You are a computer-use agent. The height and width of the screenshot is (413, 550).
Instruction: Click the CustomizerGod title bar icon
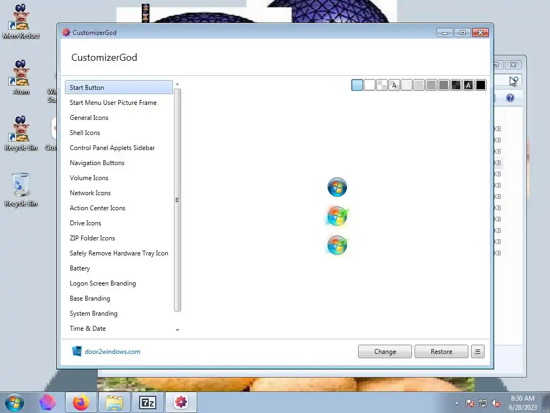coord(66,32)
